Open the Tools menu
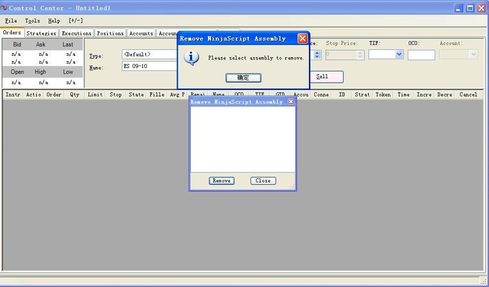Screen dimensions: 489x287 point(32,21)
